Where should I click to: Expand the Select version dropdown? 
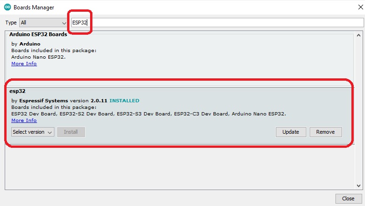click(32, 132)
